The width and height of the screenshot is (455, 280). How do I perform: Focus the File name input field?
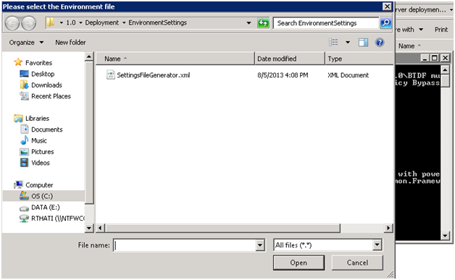[185, 245]
